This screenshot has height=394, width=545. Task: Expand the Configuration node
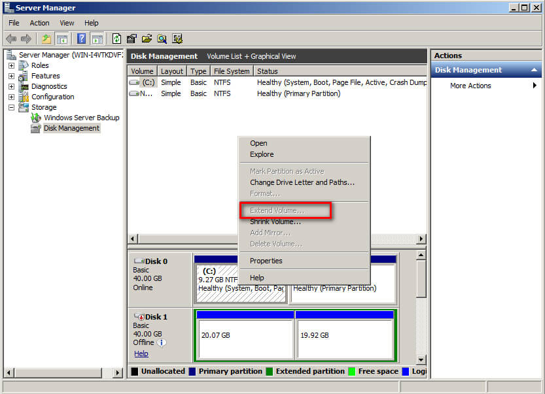pos(12,97)
